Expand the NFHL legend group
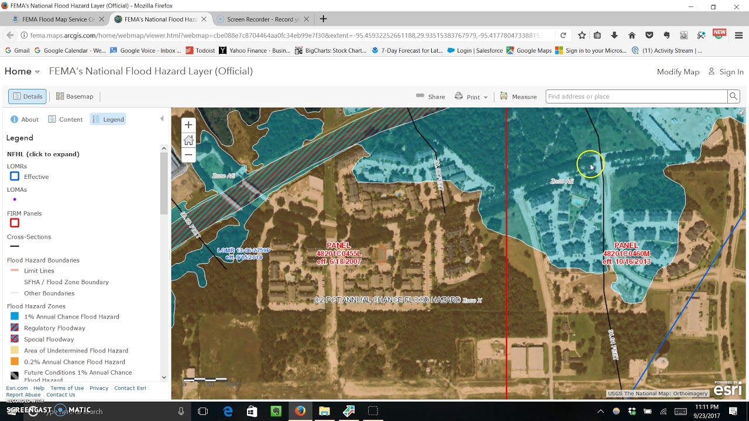 (43, 154)
